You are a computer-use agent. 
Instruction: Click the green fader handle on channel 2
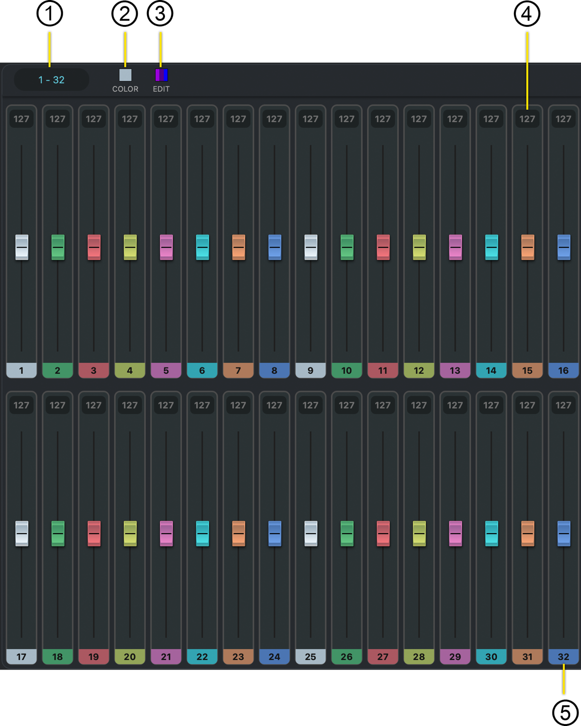point(58,247)
